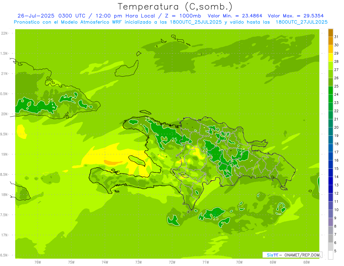This screenshot has height=266, width=344.
Task: Pick the olive green legend swatch between 25 and 26
Action: point(331,82)
